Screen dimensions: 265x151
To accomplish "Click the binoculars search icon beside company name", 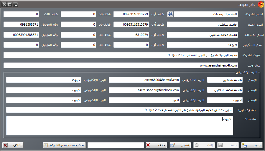I will (x=170, y=14).
